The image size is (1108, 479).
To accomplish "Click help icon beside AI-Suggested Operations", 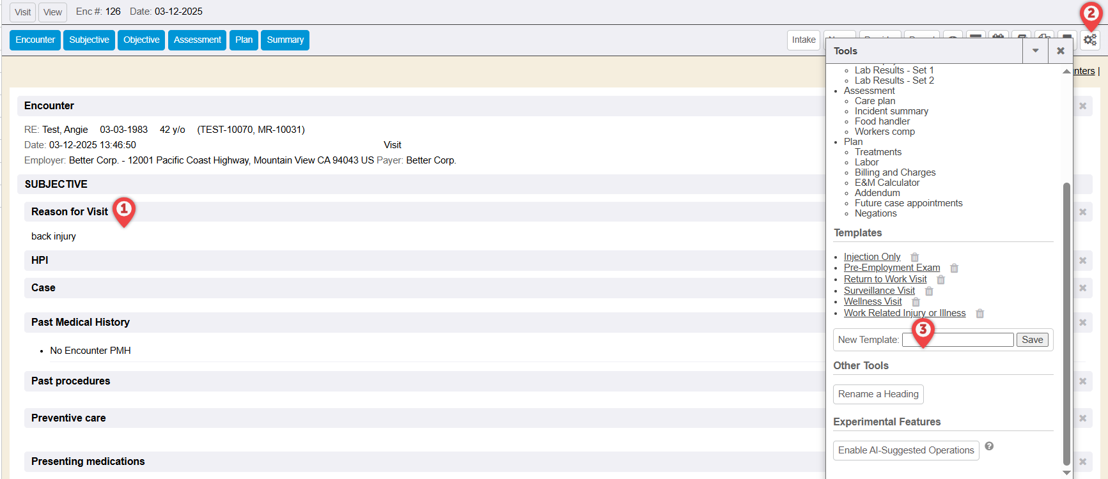I will (x=989, y=446).
